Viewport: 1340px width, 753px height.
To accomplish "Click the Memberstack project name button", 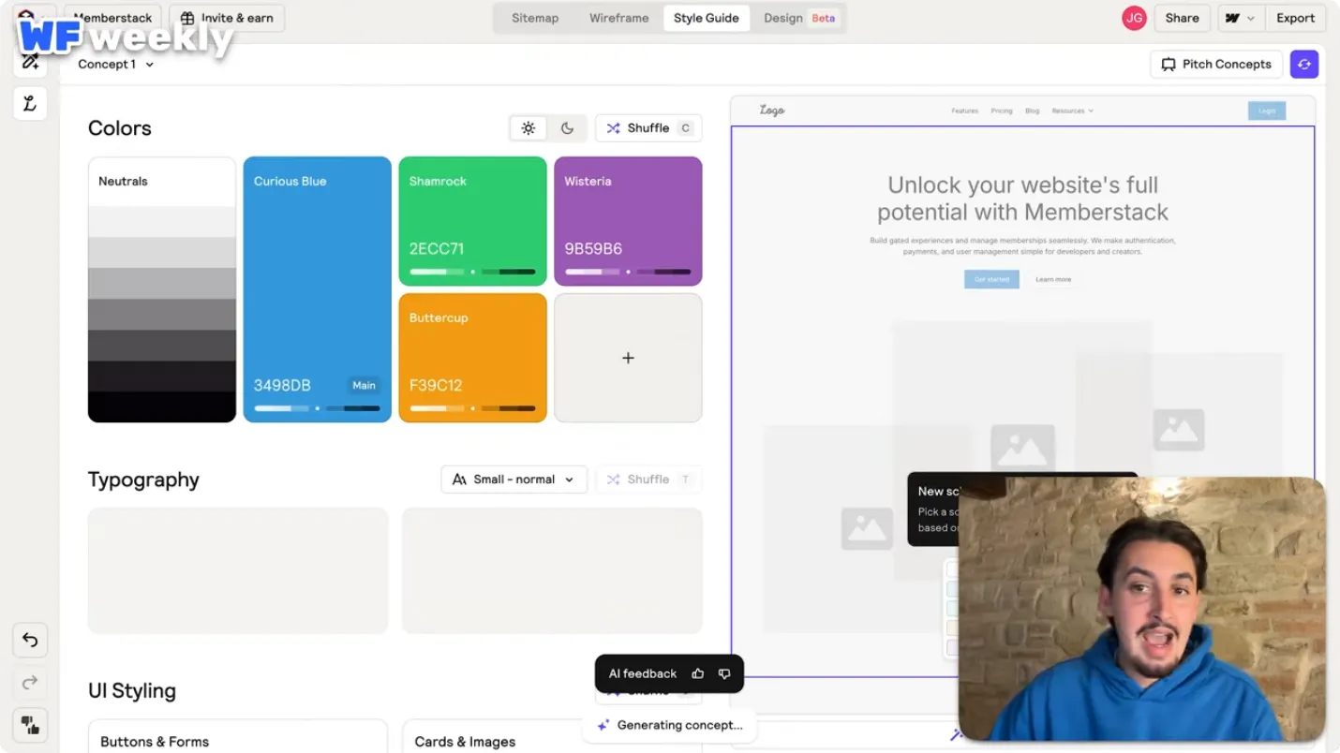I will pos(112,18).
